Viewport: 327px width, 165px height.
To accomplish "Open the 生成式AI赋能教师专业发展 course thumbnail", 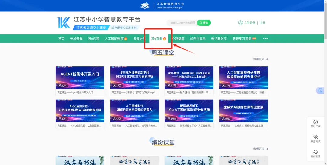I will point(243,111).
